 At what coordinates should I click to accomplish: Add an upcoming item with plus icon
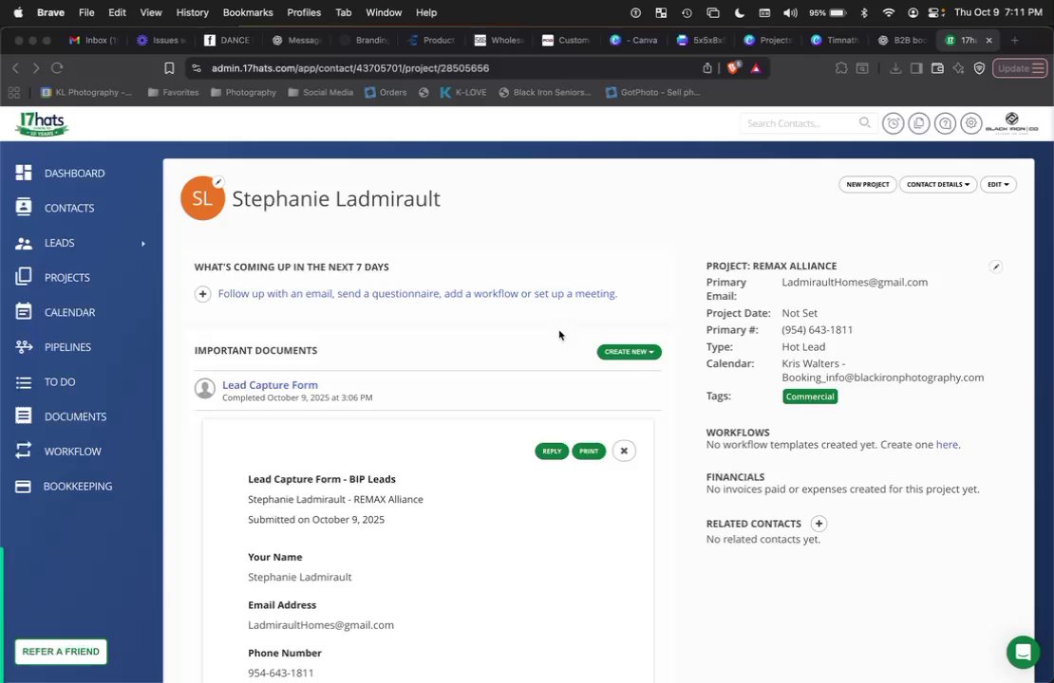202,293
